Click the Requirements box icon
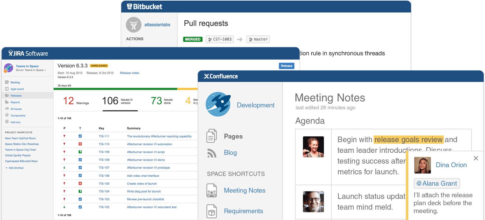Image resolution: width=485 pixels, height=220 pixels. (x=212, y=211)
